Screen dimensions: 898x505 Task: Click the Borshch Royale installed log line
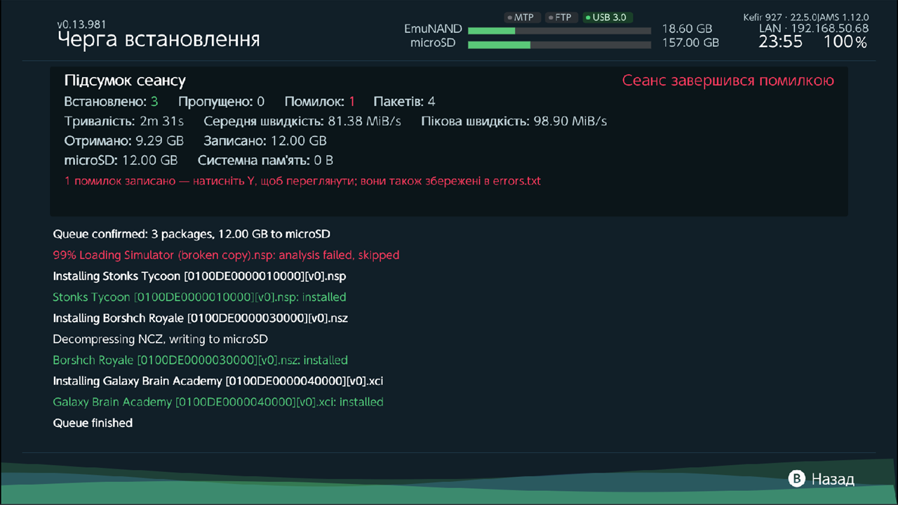tap(200, 360)
